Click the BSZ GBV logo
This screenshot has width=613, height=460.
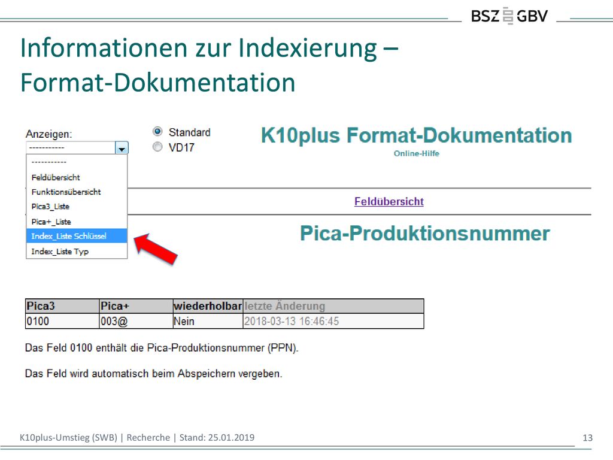click(x=509, y=16)
